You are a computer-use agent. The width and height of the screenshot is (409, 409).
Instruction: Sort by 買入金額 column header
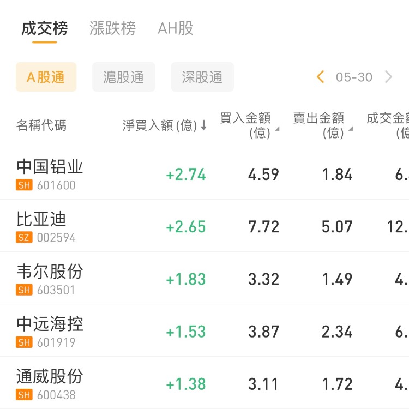pos(245,125)
